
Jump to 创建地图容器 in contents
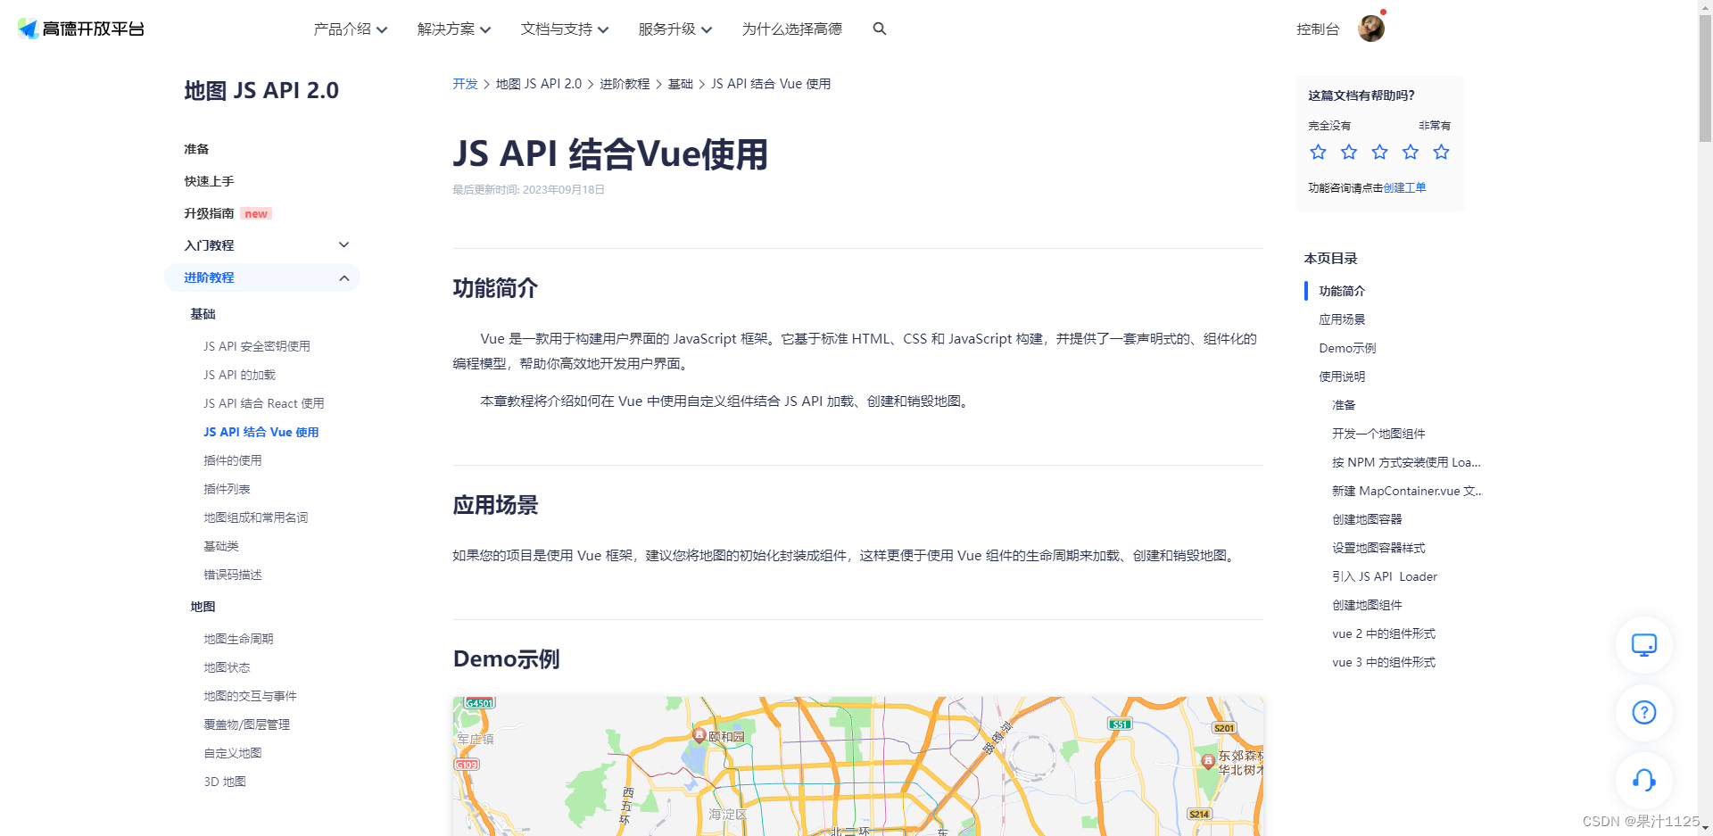1367,519
